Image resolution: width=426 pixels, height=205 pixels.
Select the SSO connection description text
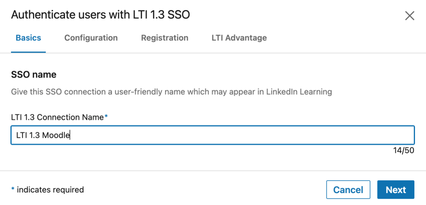click(171, 92)
